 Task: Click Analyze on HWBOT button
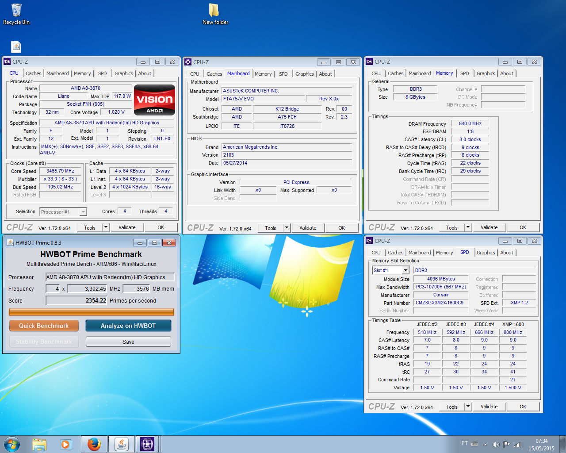(x=128, y=326)
